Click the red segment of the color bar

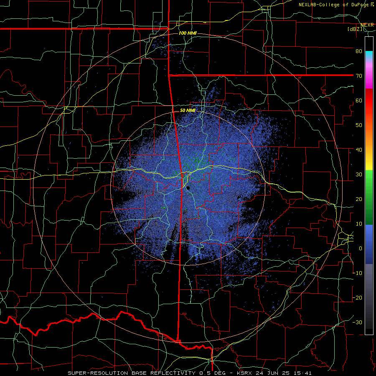369,101
